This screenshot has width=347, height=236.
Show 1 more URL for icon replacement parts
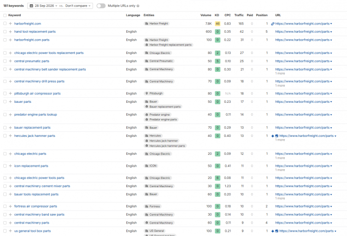point(280,170)
